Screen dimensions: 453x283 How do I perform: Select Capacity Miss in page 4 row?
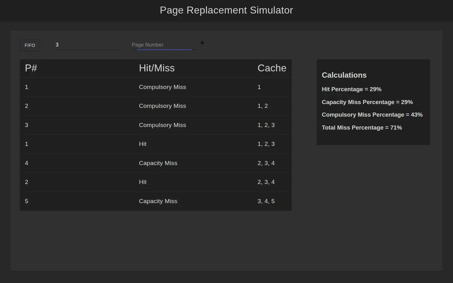(x=158, y=163)
